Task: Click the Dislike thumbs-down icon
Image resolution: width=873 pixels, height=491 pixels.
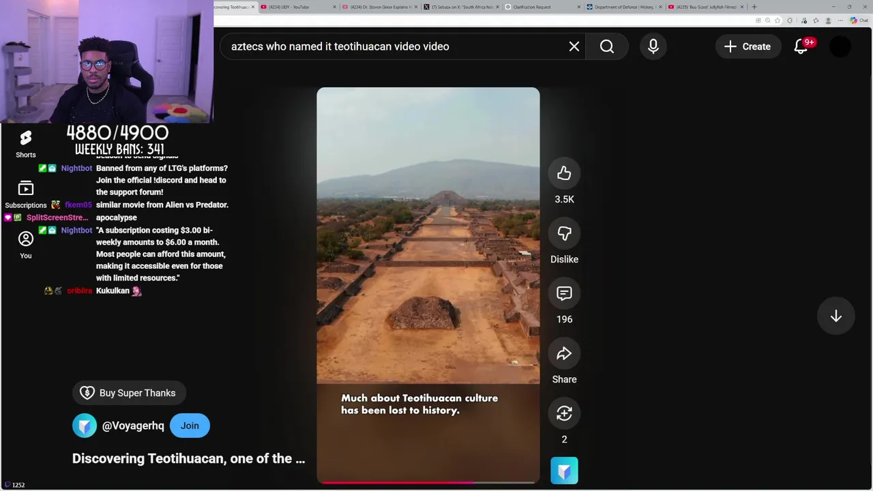Action: point(564,233)
